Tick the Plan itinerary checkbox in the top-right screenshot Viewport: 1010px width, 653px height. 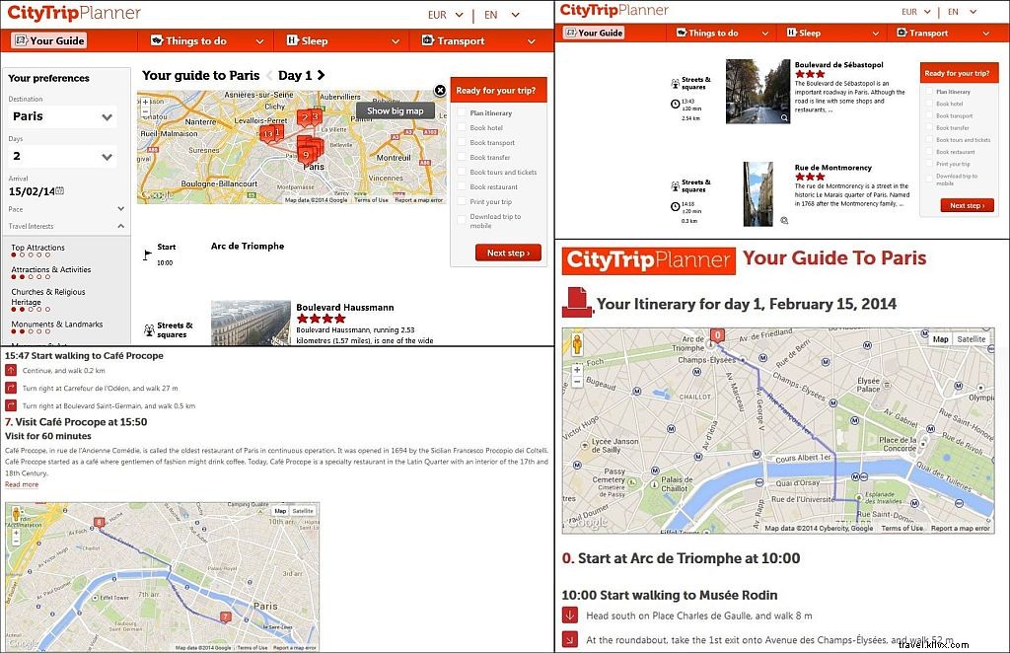point(929,92)
